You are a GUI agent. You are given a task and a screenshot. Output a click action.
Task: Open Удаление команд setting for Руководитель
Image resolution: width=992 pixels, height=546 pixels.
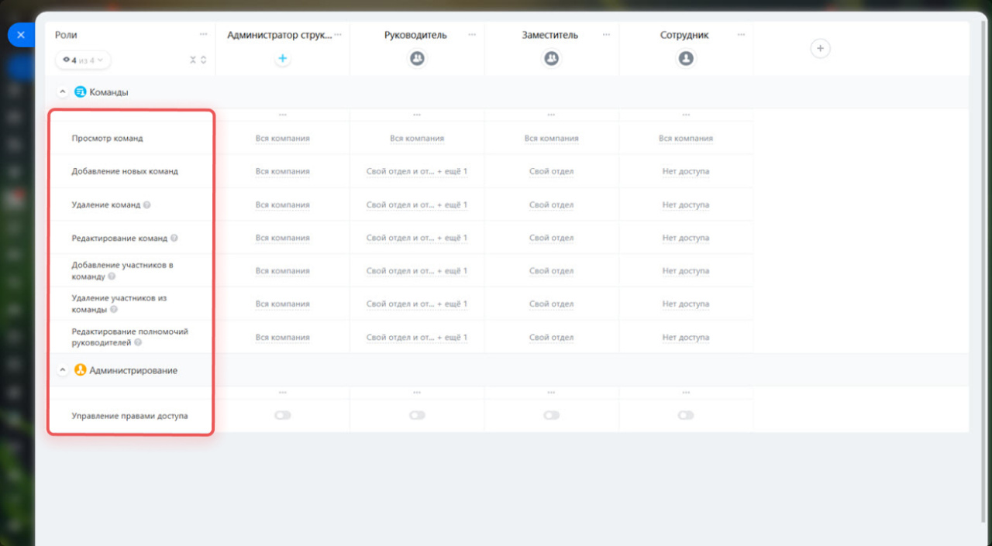tap(417, 205)
